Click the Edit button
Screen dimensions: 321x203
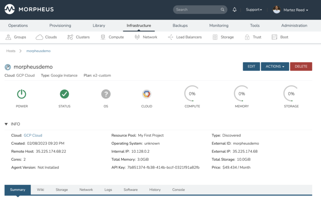click(251, 67)
